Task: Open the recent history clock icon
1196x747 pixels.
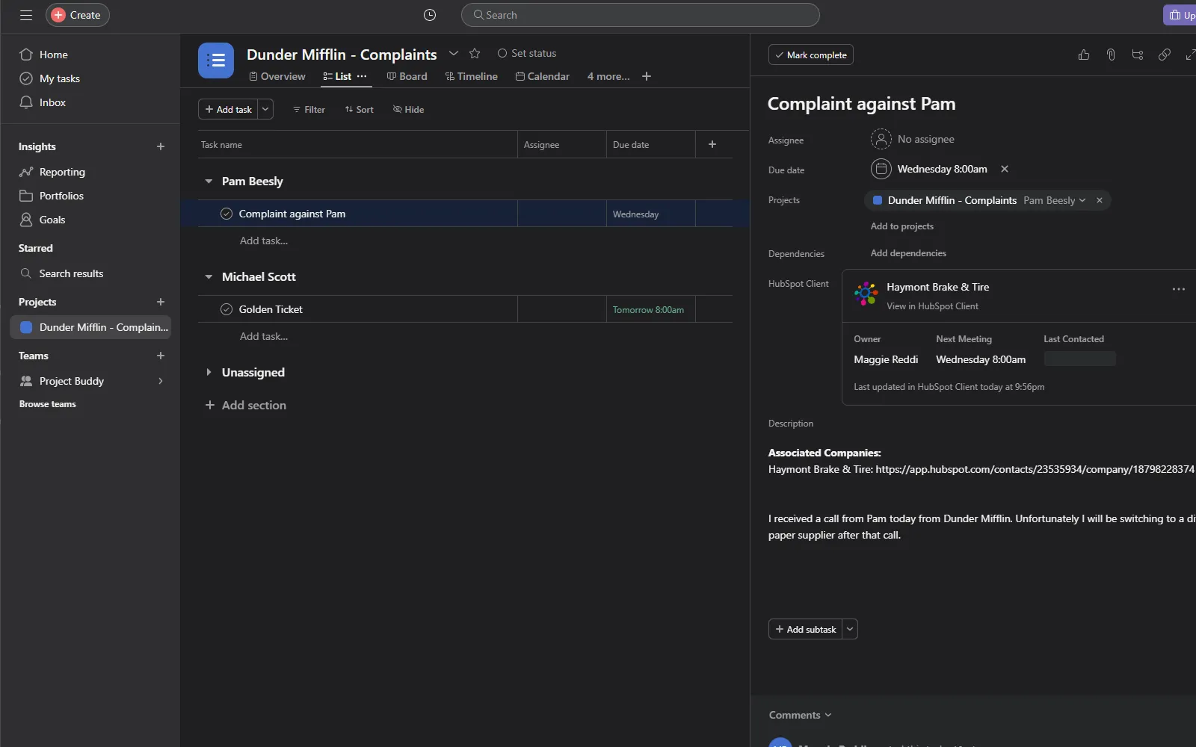Action: (430, 15)
